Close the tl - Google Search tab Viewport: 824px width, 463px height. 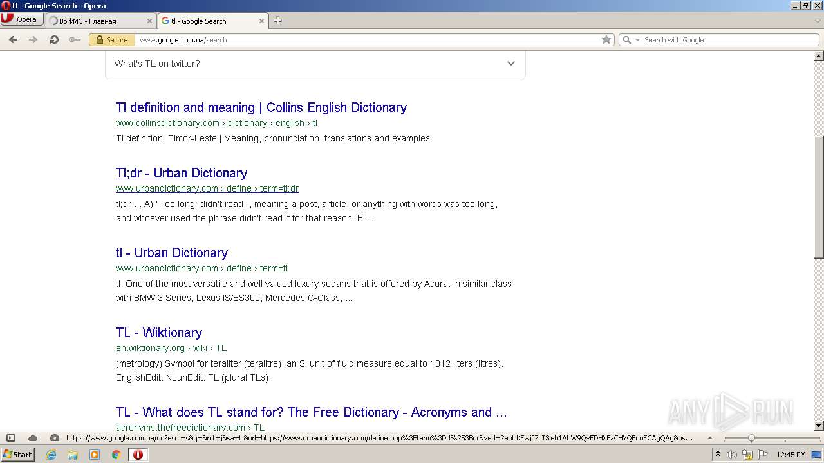(x=261, y=21)
